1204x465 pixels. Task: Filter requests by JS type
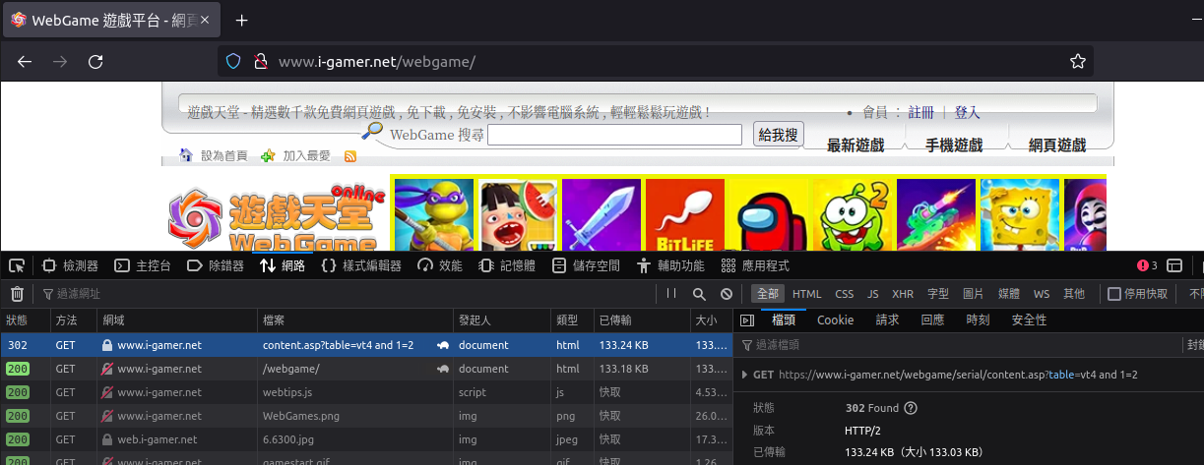coord(872,294)
